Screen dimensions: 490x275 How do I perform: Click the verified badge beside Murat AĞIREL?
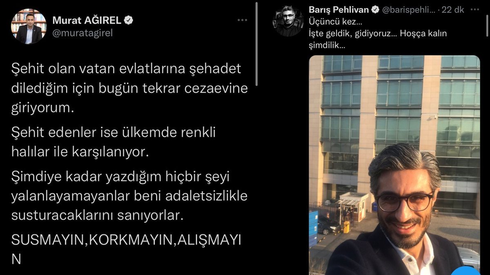tap(129, 20)
